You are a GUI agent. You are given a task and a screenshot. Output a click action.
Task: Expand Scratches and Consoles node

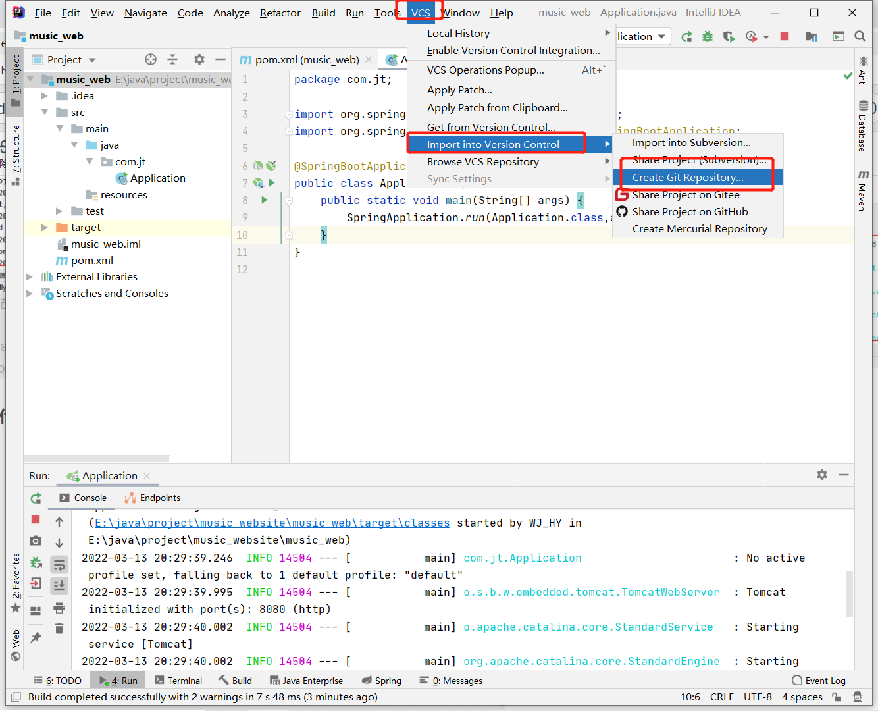(x=30, y=293)
